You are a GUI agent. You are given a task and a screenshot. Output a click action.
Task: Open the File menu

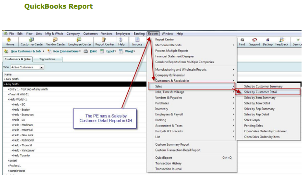click(12, 34)
